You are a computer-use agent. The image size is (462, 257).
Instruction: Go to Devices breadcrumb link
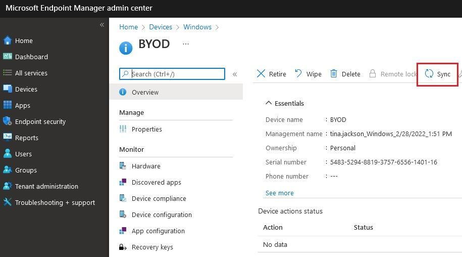(161, 27)
